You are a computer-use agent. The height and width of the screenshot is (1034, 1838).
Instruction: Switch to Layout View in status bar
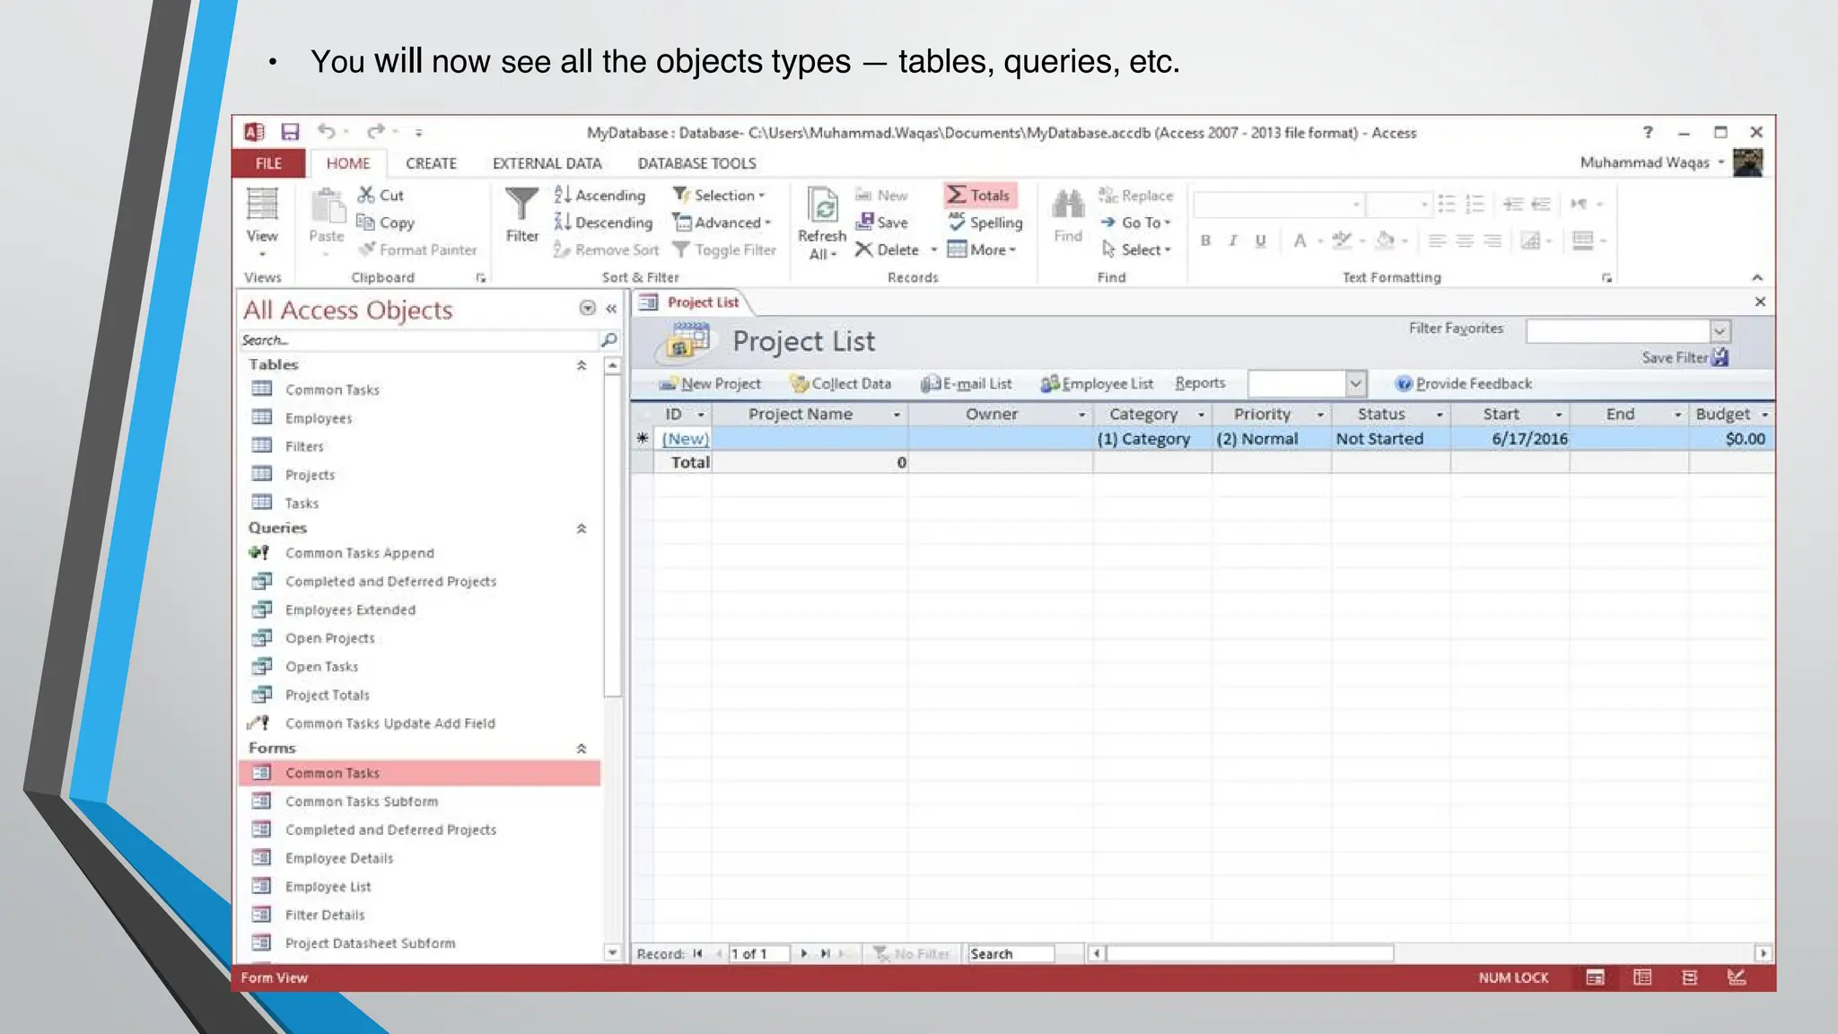pos(1689,977)
